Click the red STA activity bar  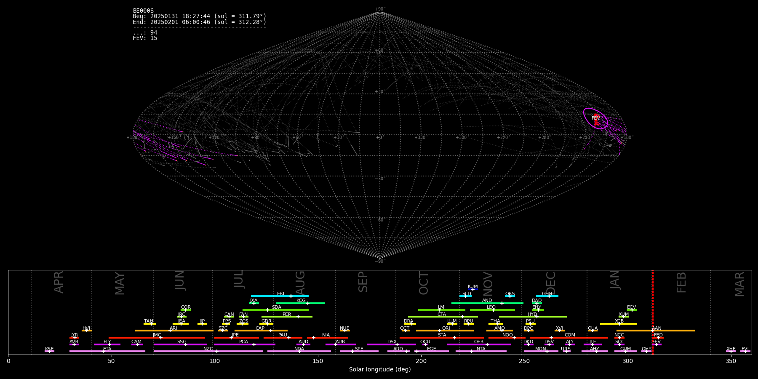[442, 338]
